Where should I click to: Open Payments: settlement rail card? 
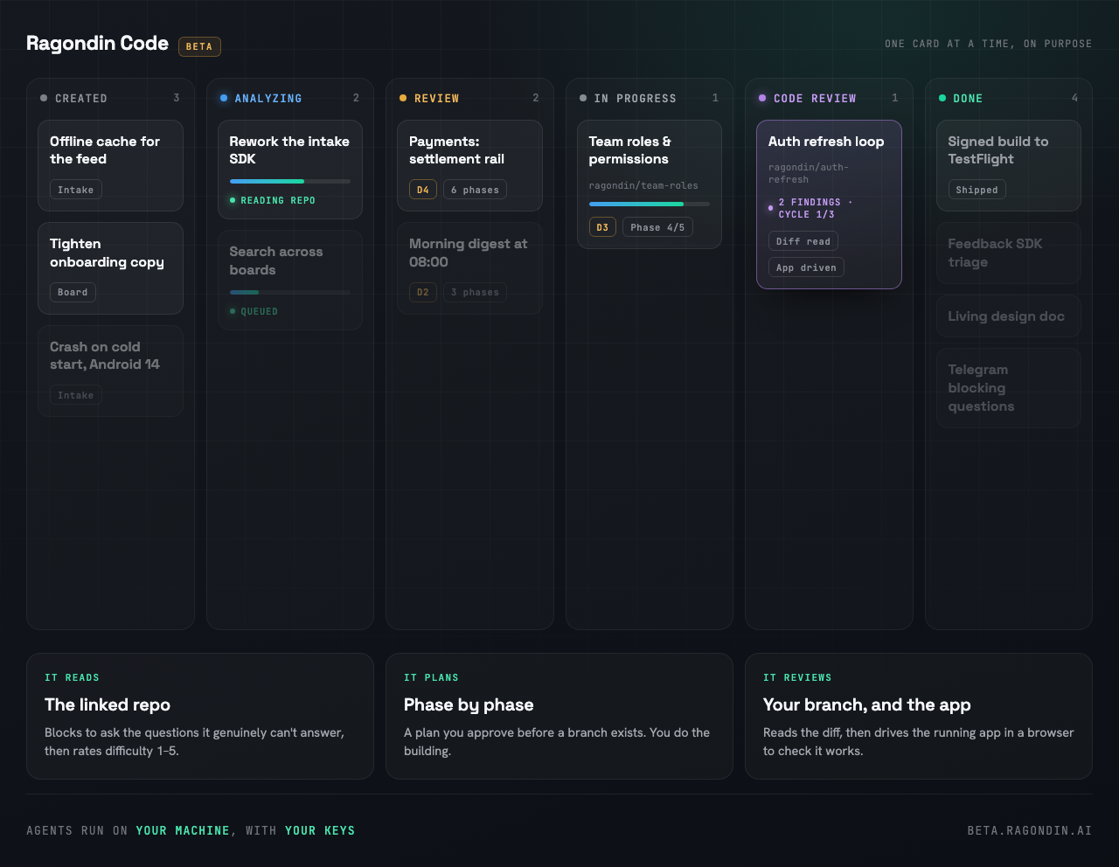click(469, 165)
